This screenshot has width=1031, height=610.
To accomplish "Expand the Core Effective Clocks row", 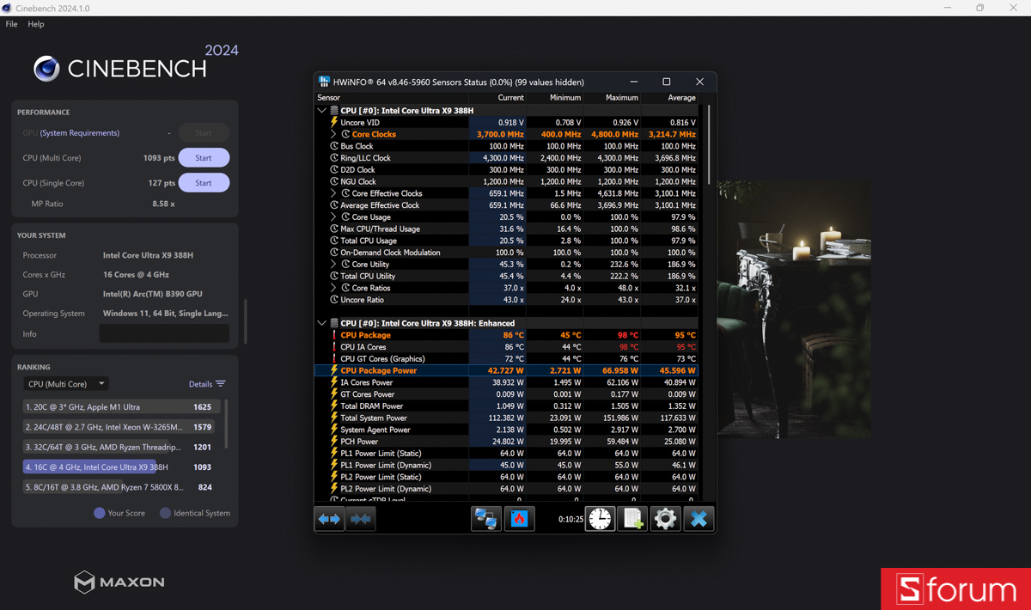I will pos(333,193).
